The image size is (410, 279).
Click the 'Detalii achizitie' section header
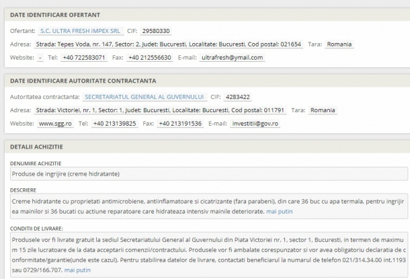tap(35, 147)
